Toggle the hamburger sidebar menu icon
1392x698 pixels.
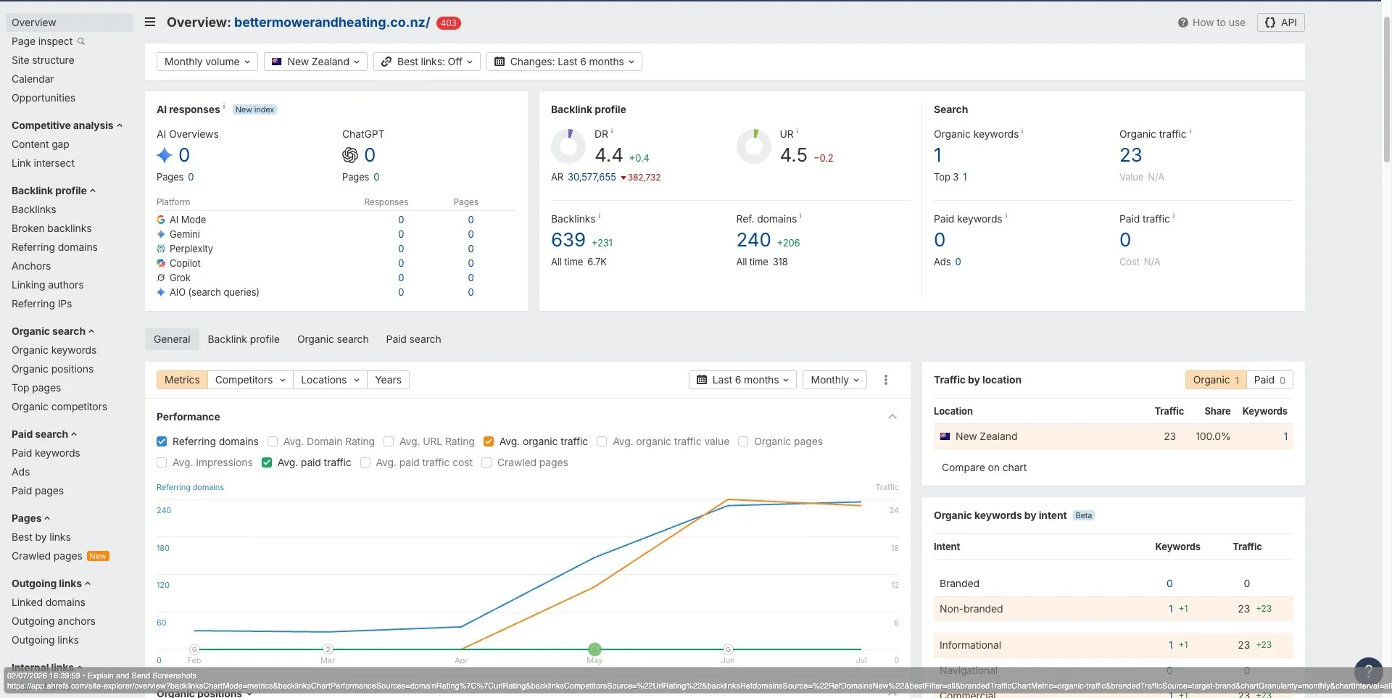click(x=150, y=22)
